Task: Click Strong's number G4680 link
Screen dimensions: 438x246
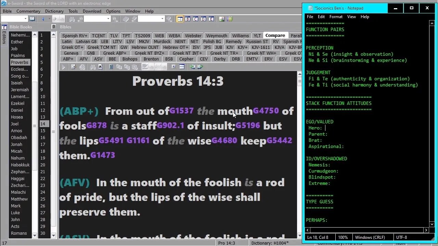Action: pos(224,140)
